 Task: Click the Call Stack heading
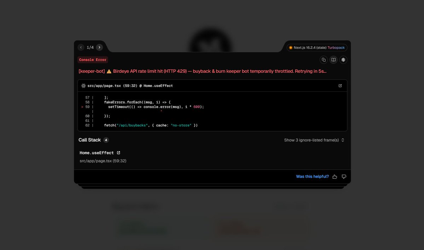coord(89,140)
